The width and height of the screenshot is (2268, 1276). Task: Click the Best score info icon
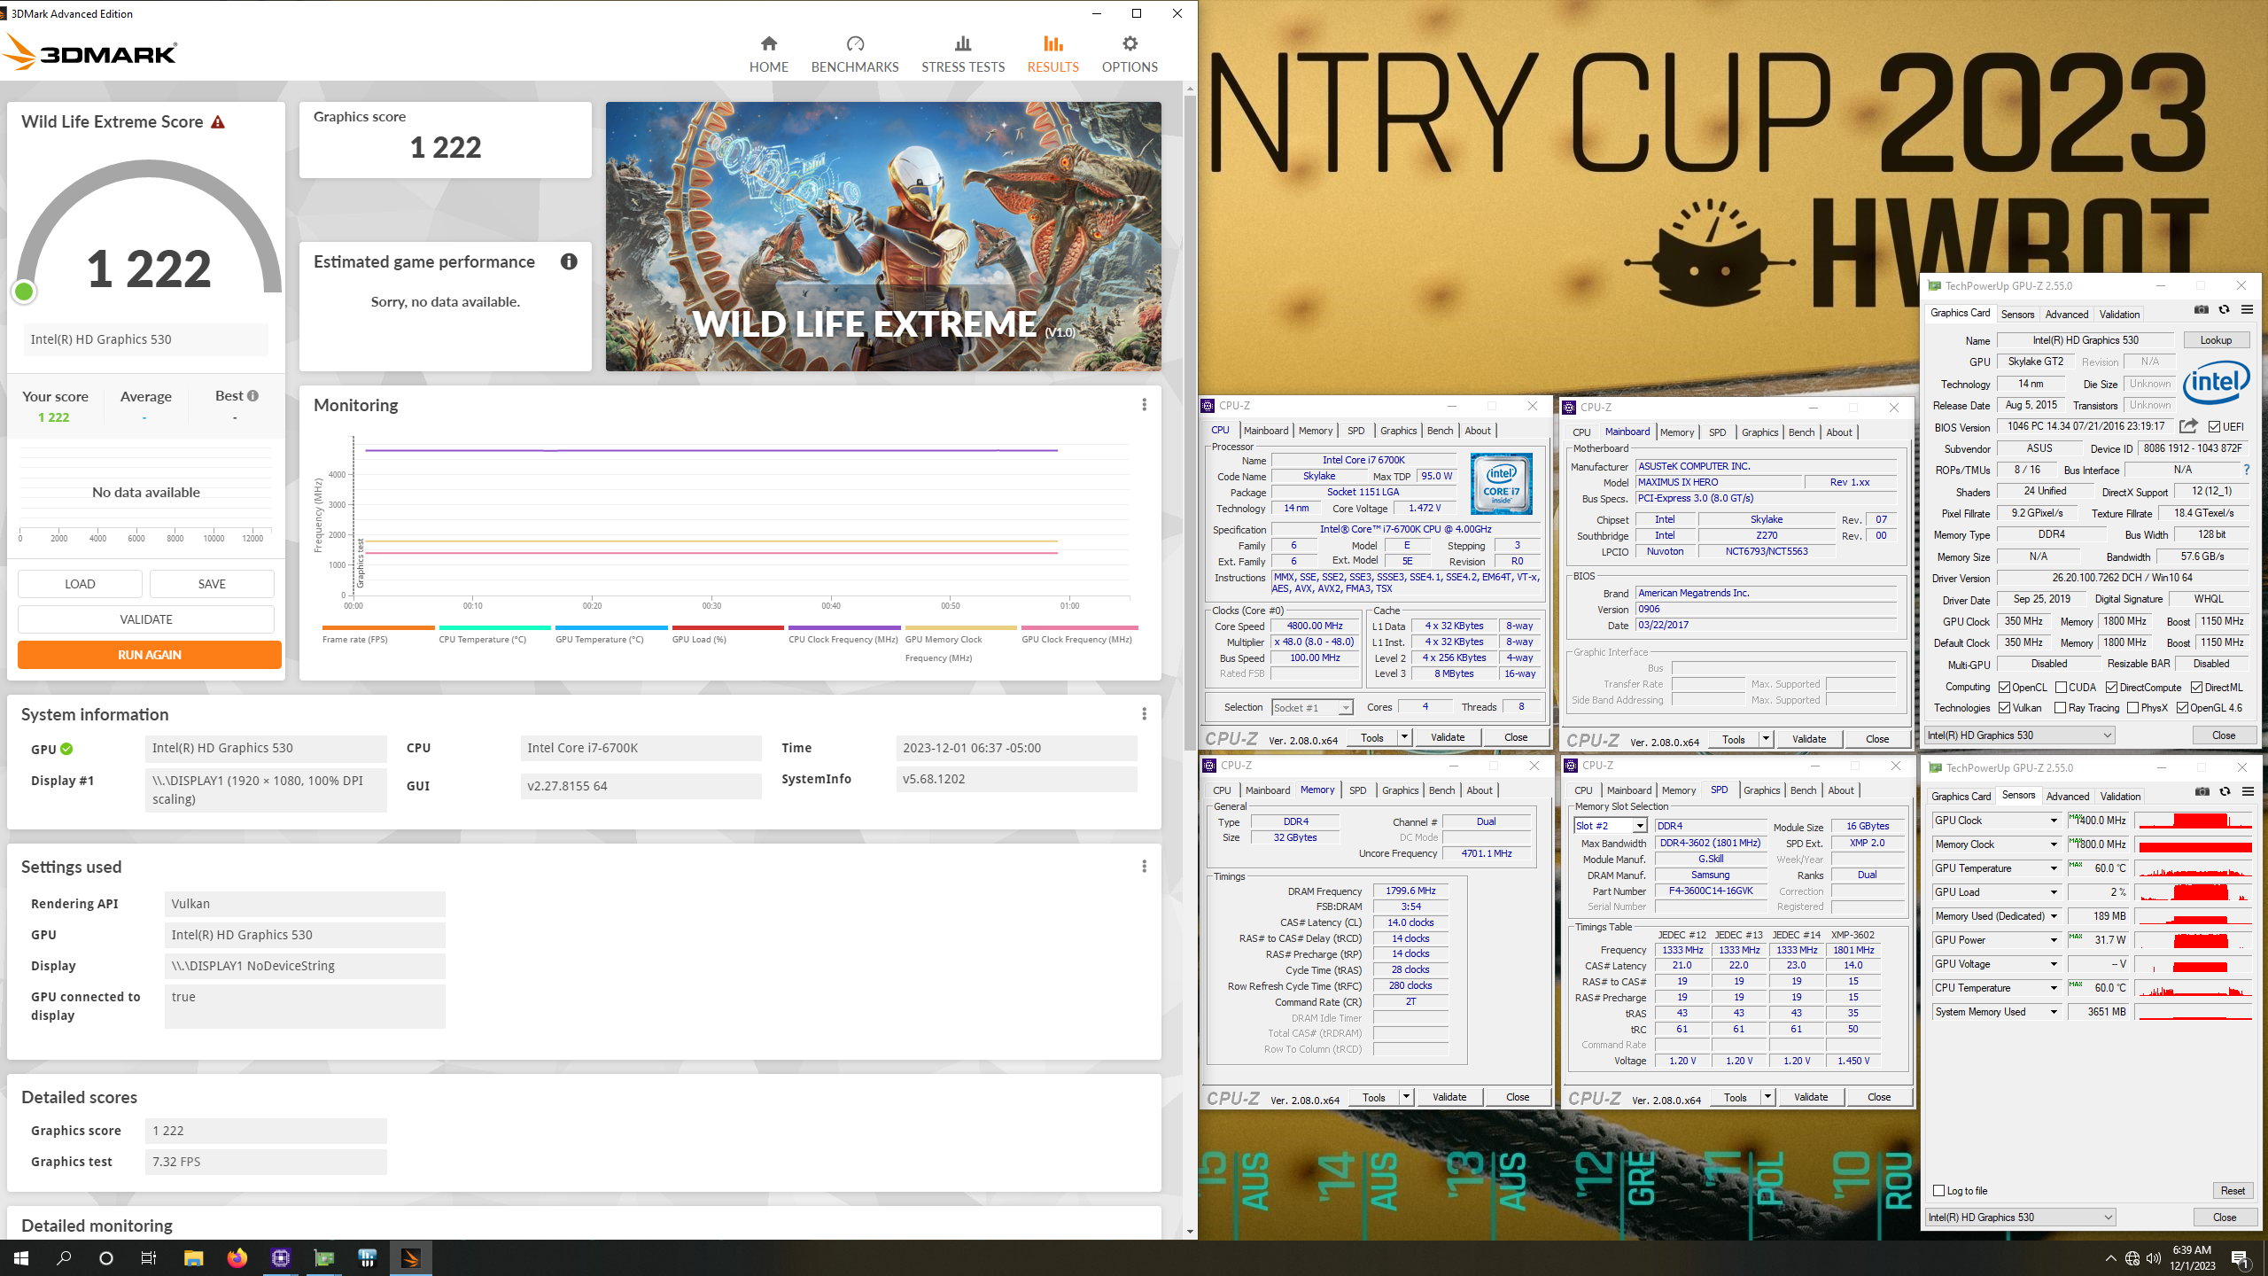[x=253, y=396]
